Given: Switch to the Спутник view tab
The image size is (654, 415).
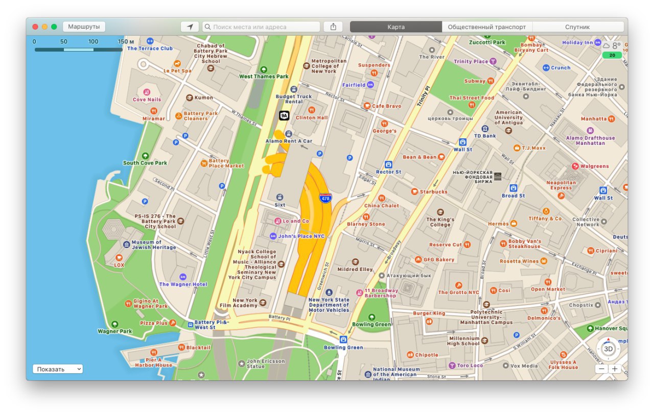Looking at the screenshot, I should click(x=578, y=27).
